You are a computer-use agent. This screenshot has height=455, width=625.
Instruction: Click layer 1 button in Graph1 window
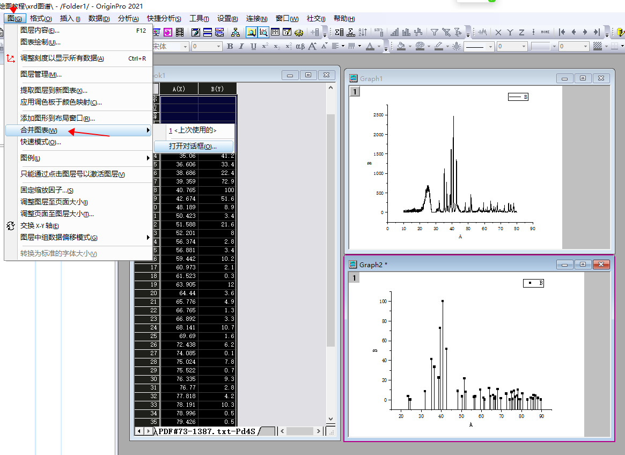pos(355,92)
